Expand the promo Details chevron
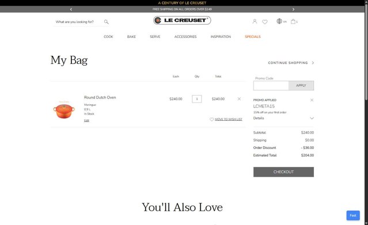 (312, 118)
